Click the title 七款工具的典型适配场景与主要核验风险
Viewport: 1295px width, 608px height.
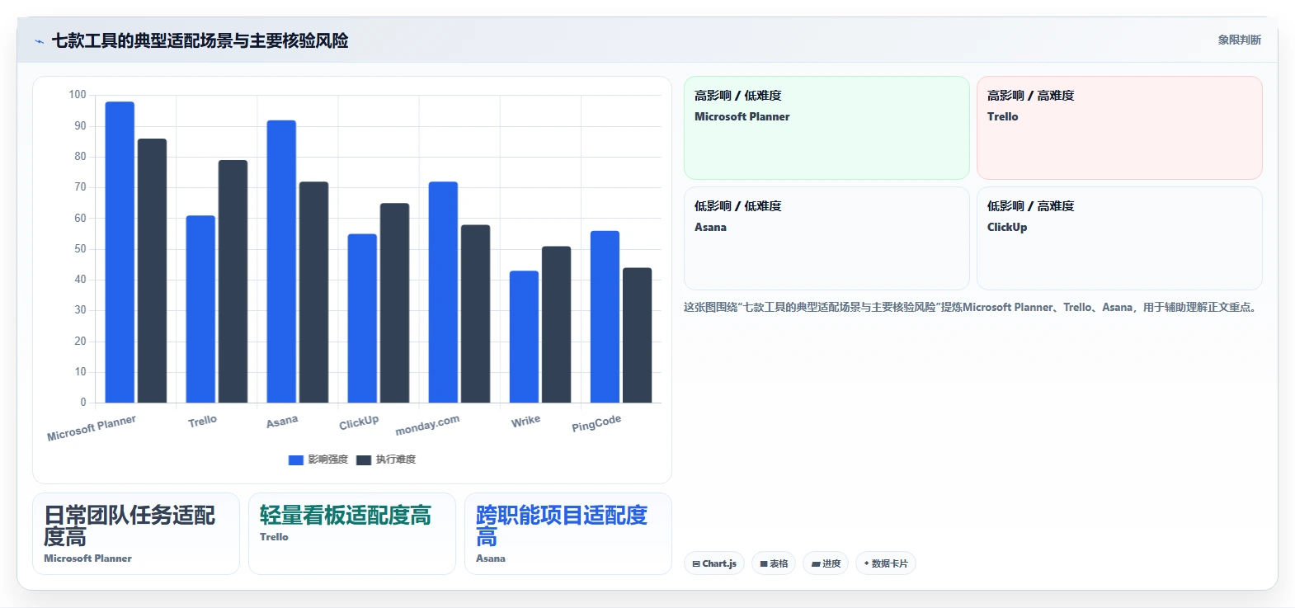tap(200, 40)
